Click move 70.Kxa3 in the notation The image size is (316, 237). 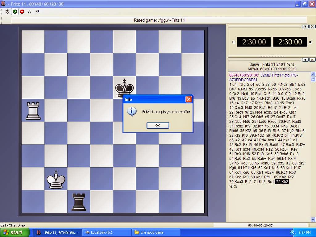coord(236,181)
